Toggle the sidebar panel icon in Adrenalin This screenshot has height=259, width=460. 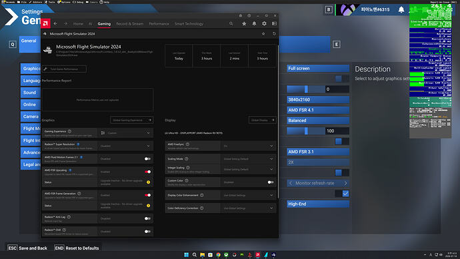274,24
